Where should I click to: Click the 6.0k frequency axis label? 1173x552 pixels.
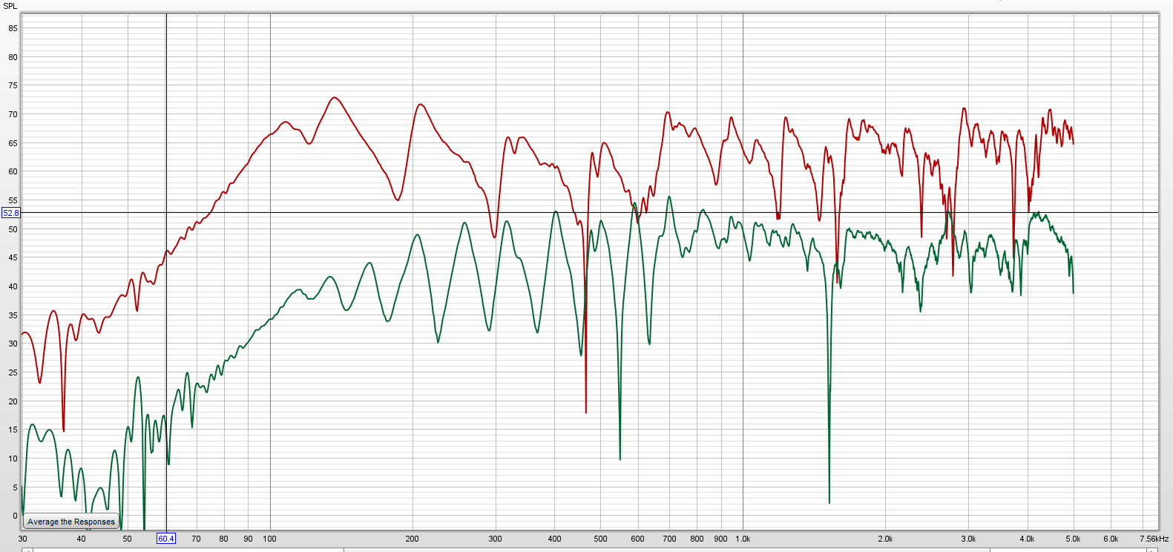pyautogui.click(x=1111, y=539)
